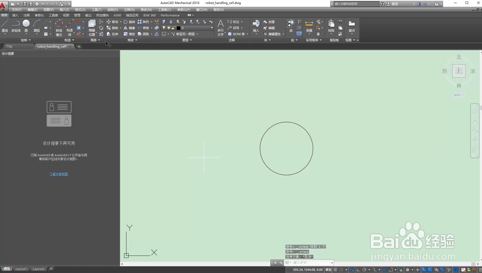
Task: Click the 射线模式 construction tool
Action: [59, 27]
